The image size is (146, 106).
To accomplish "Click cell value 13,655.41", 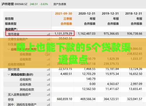I will point(135,89).
